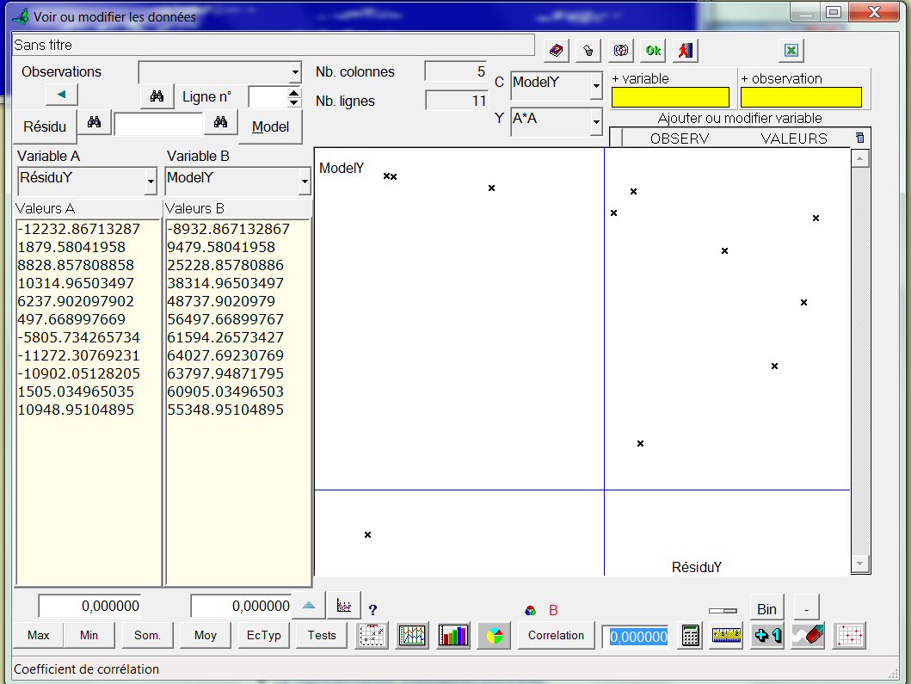This screenshot has width=911, height=684.
Task: Expand the Variable A dropdown showing RésiduY
Action: click(151, 182)
